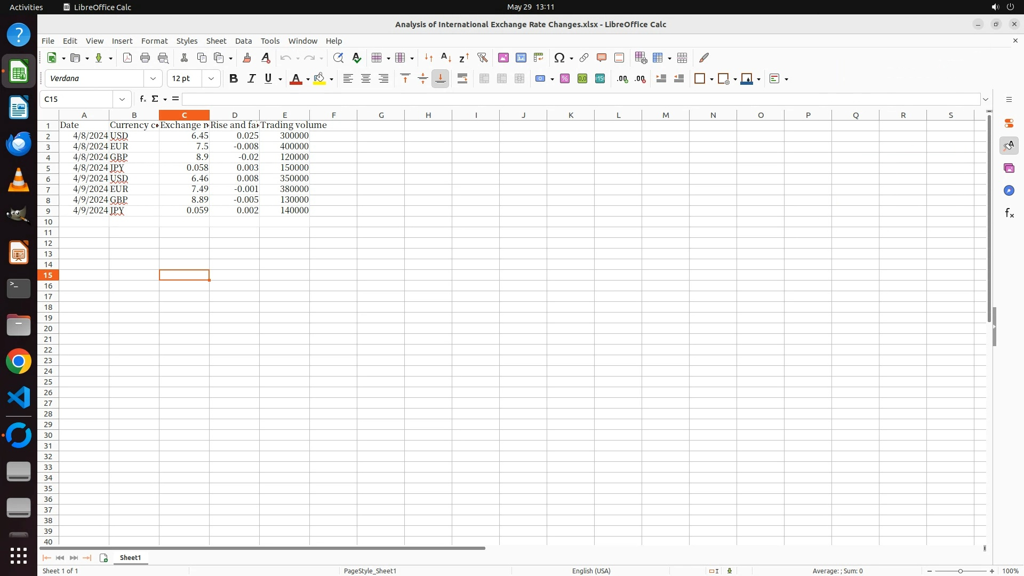Insert a chart using the toolbar icon
This screenshot has width=1024, height=576.
pos(521,58)
